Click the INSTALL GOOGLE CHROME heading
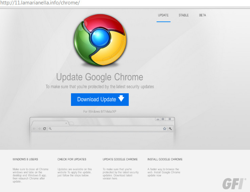 pos(165,159)
